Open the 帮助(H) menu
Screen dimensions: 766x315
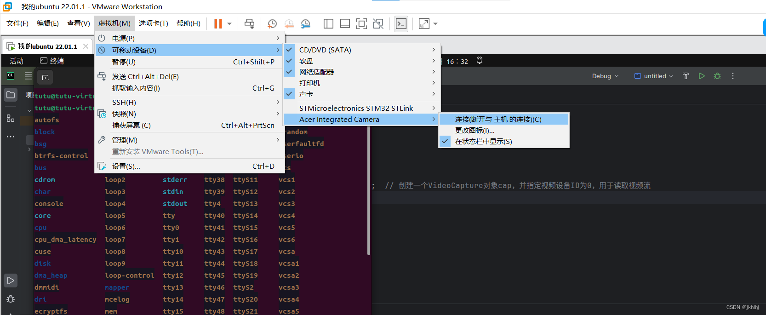[x=189, y=23]
